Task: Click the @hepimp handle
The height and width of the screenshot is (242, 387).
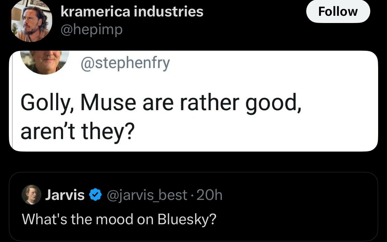Action: coord(92,30)
